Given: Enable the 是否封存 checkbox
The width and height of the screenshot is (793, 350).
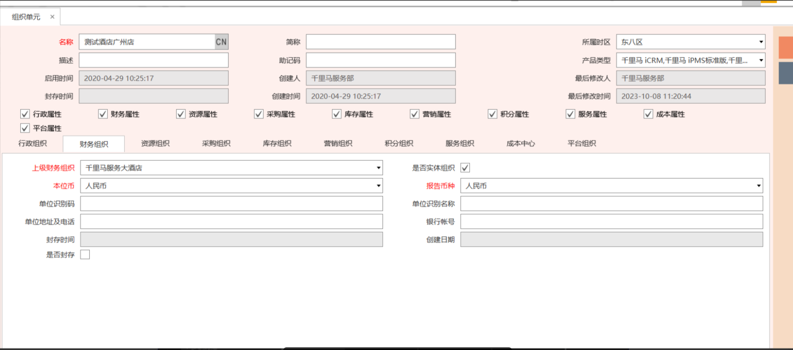Looking at the screenshot, I should tap(85, 254).
